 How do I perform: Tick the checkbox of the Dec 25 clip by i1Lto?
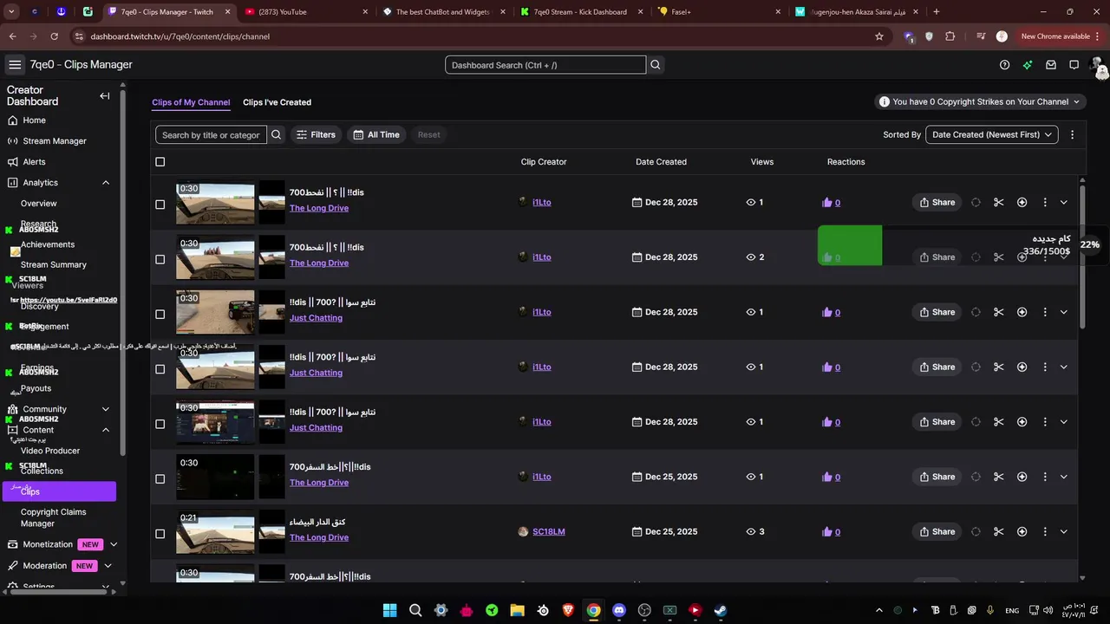pos(160,479)
